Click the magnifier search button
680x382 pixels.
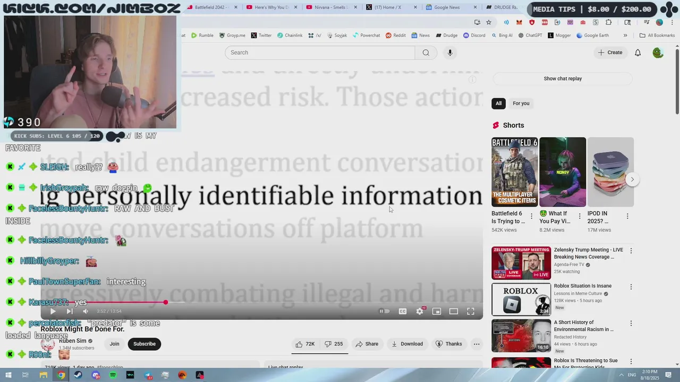tap(426, 53)
